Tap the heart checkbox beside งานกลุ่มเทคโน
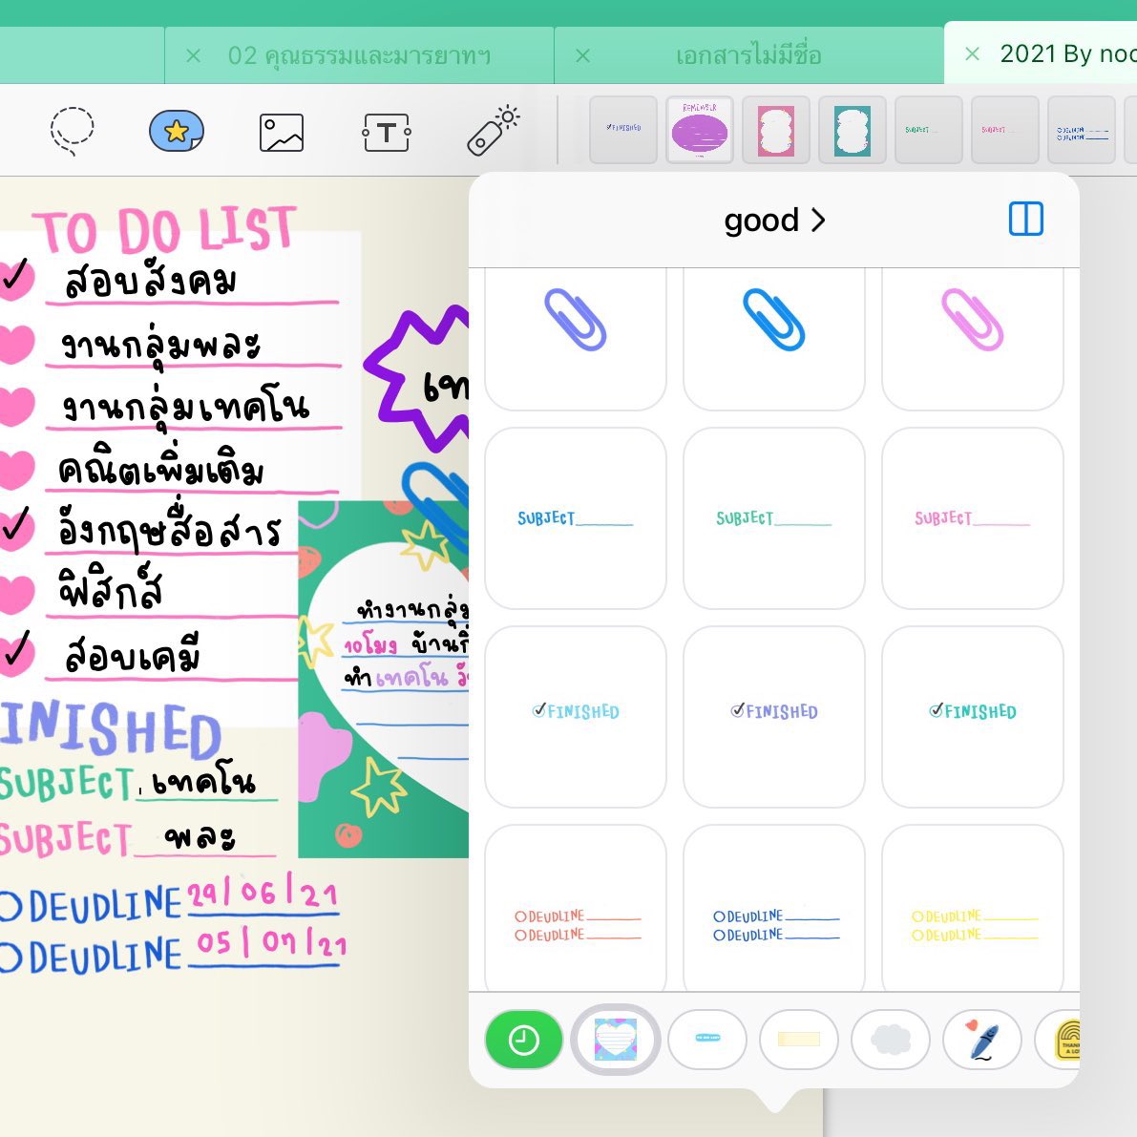This screenshot has height=1137, width=1137. coord(16,406)
